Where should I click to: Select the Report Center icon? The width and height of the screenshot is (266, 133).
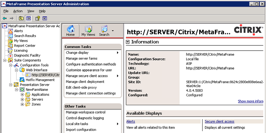point(11,46)
